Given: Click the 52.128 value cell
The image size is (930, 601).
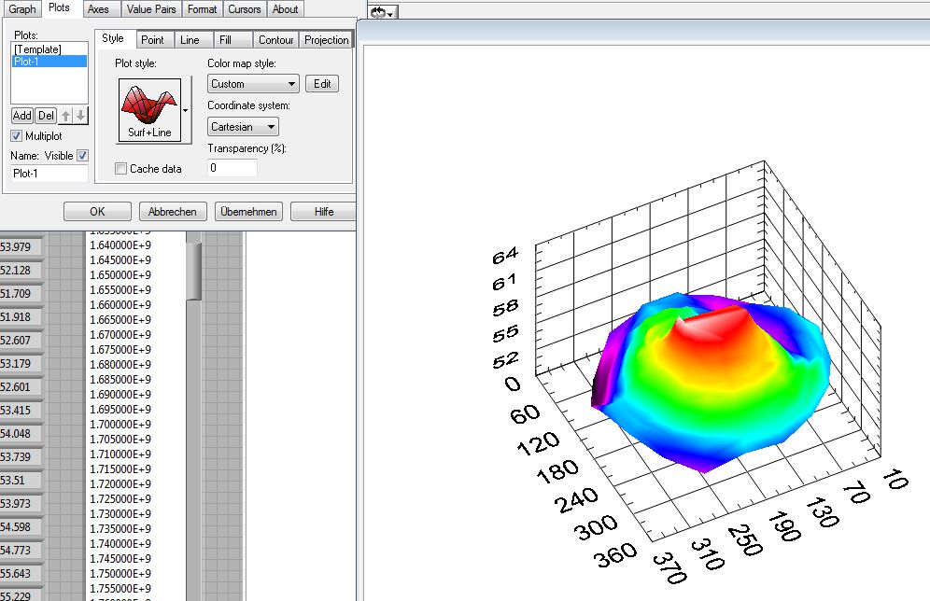Looking at the screenshot, I should (x=21, y=271).
